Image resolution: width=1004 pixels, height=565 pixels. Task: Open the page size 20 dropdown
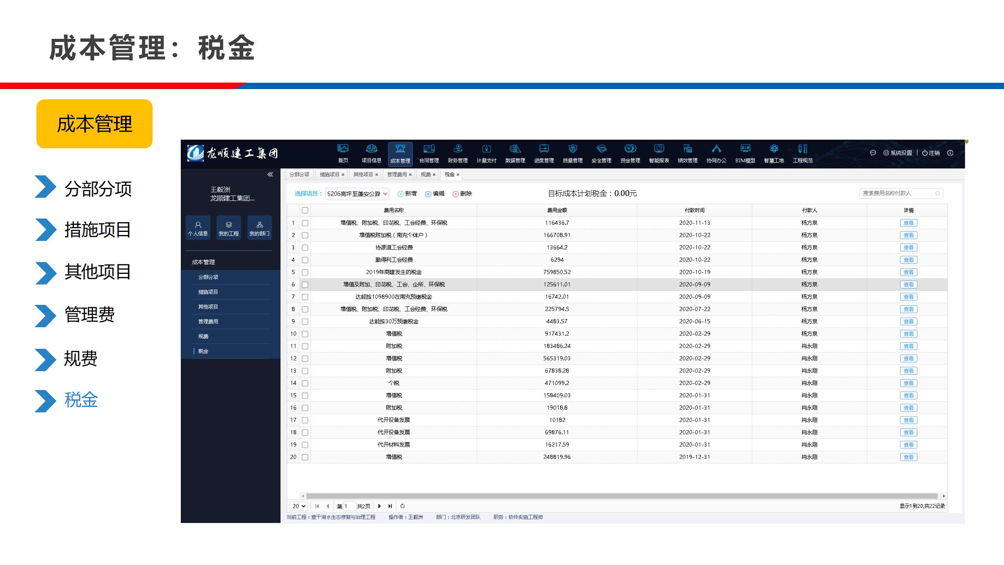298,506
